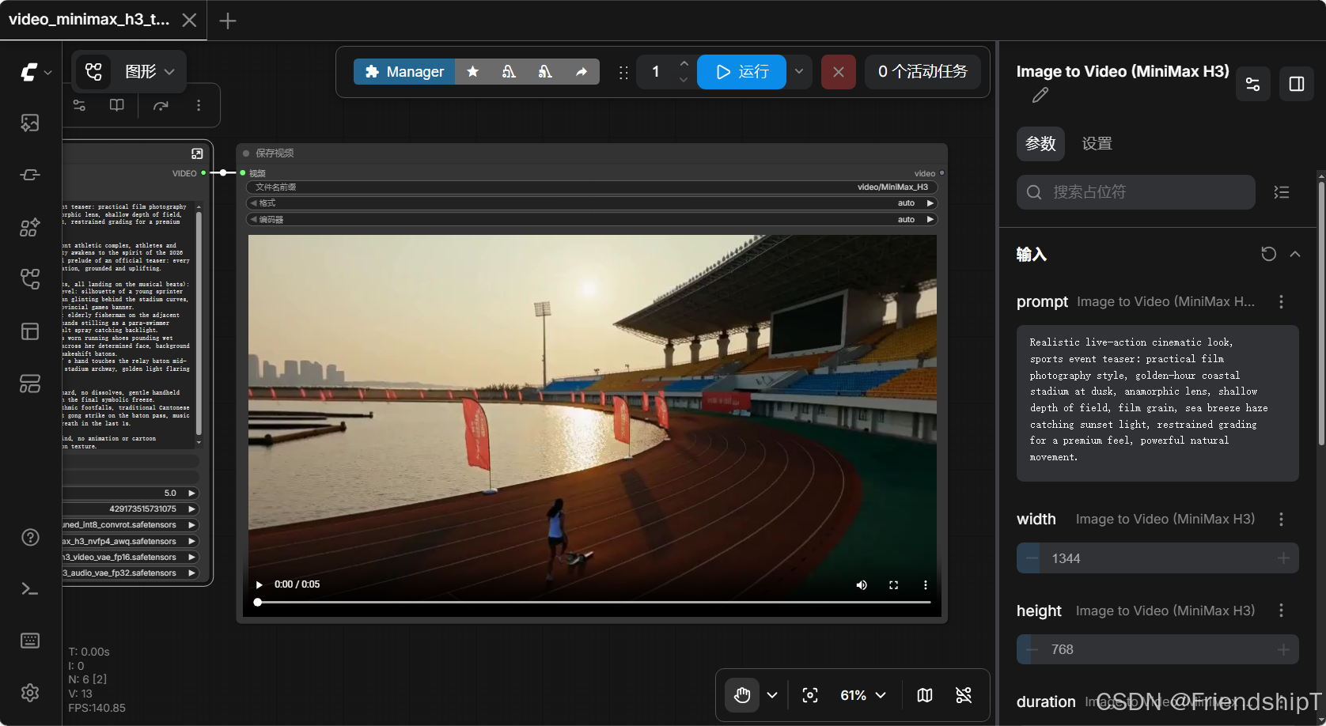Viewport: 1326px width, 726px height.
Task: Toggle the right side panel visibility
Action: click(1297, 84)
